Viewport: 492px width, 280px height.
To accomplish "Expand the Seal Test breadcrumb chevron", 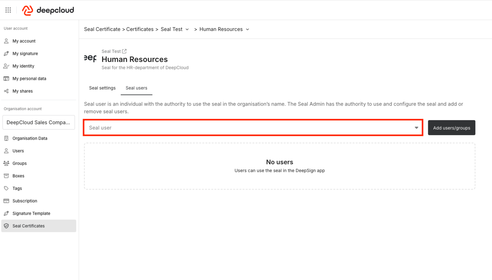I will (187, 29).
